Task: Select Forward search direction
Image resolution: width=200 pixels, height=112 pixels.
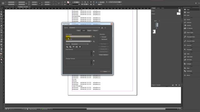Action: [x=103, y=37]
